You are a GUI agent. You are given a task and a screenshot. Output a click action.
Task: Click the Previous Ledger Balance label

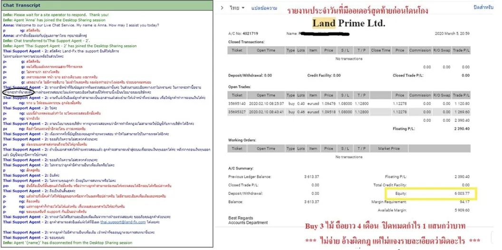250,177
